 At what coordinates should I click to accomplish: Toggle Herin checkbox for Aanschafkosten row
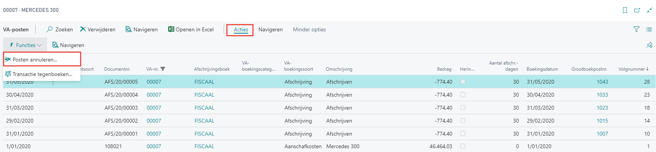463,146
